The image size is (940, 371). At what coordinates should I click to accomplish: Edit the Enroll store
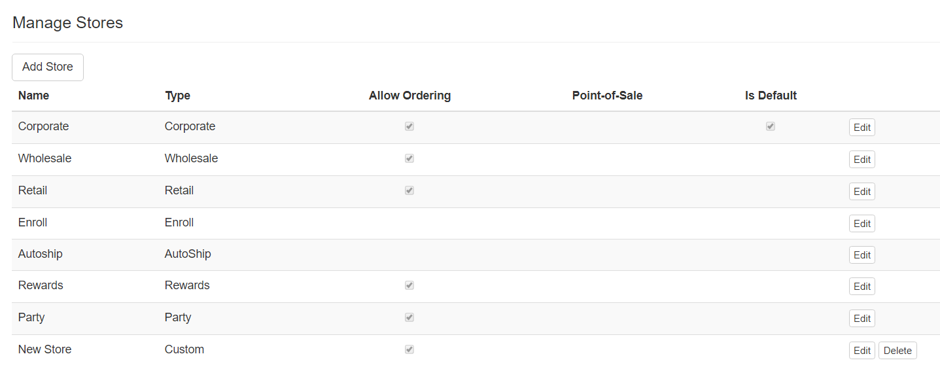862,224
